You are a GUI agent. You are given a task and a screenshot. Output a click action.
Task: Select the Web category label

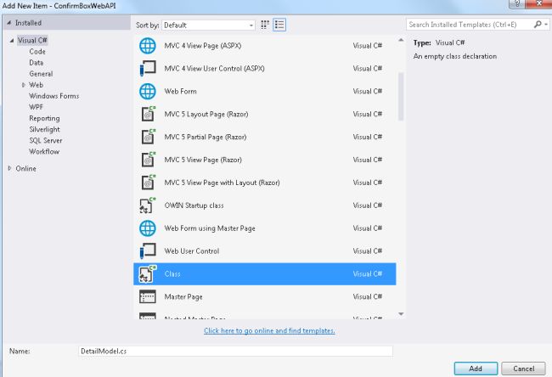pos(36,85)
